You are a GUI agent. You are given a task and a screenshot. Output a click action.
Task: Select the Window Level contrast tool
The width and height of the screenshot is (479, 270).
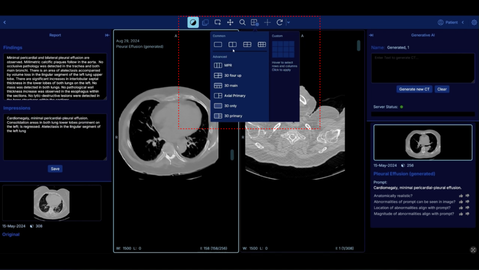(193, 22)
